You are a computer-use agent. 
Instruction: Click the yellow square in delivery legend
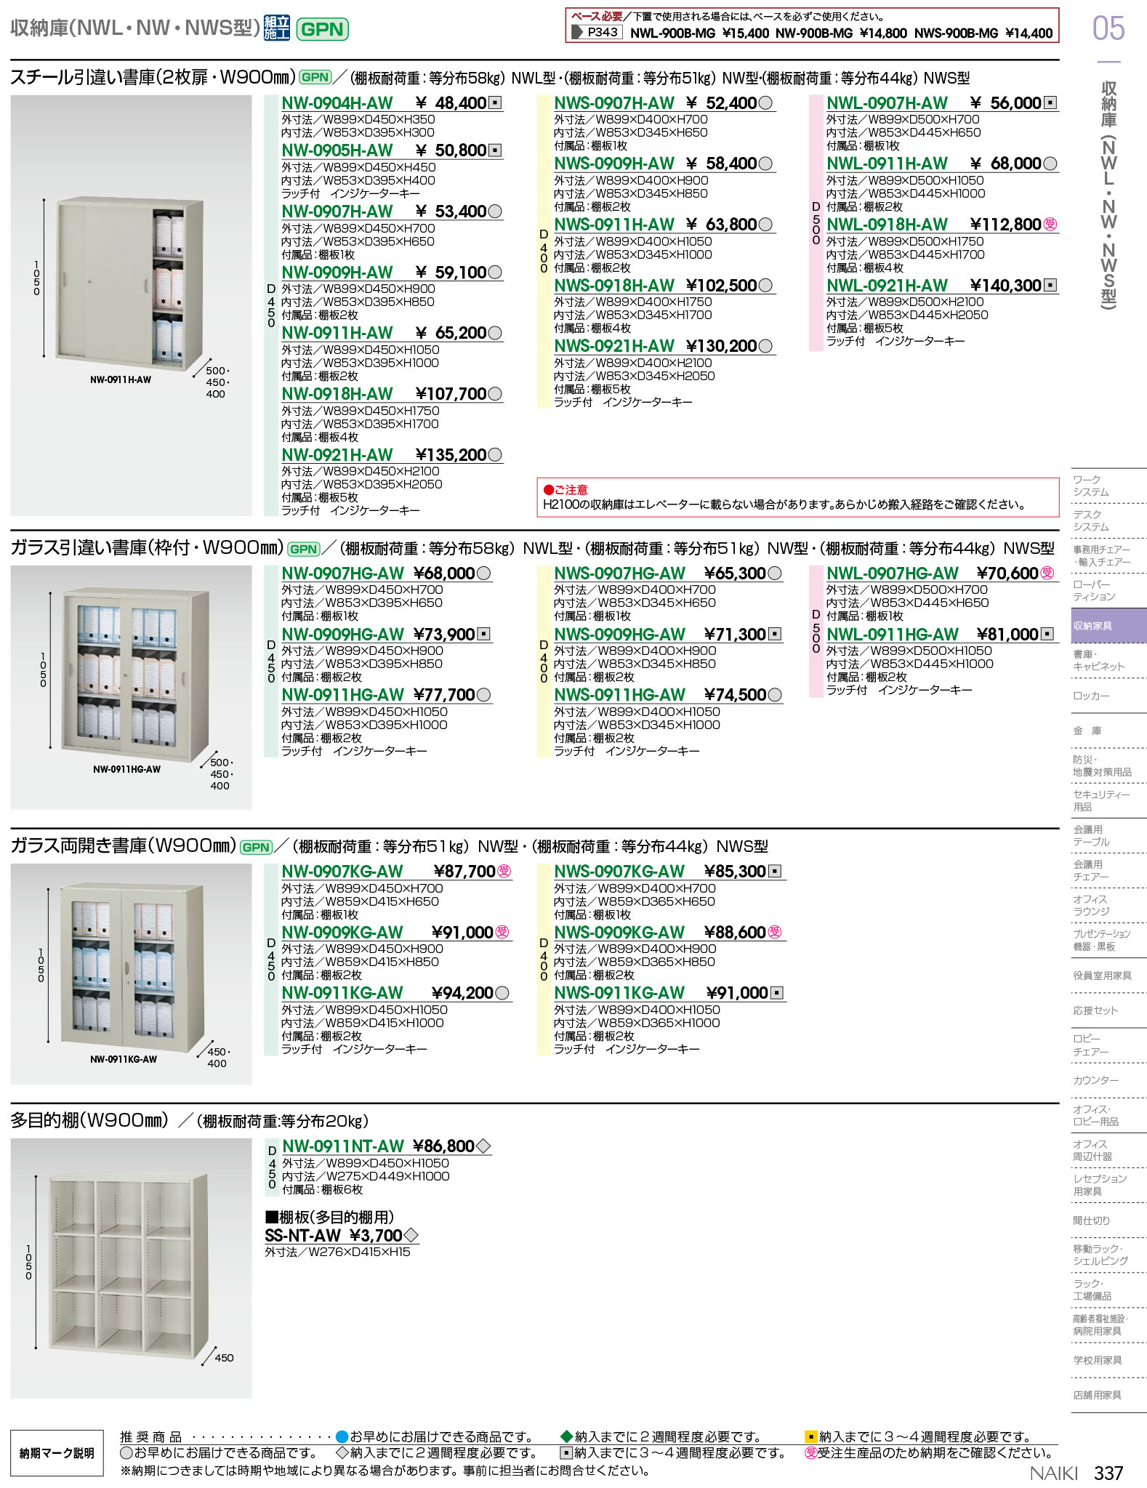tap(810, 1437)
